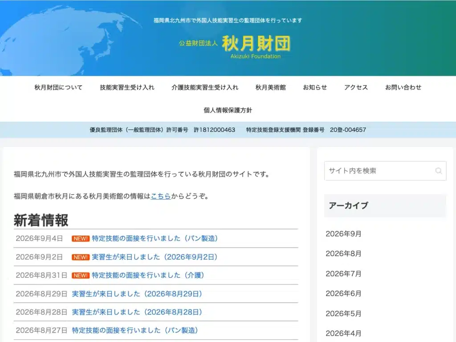The width and height of the screenshot is (456, 342).
Task: Click the date 2026年9月2日
Action: pos(39,257)
